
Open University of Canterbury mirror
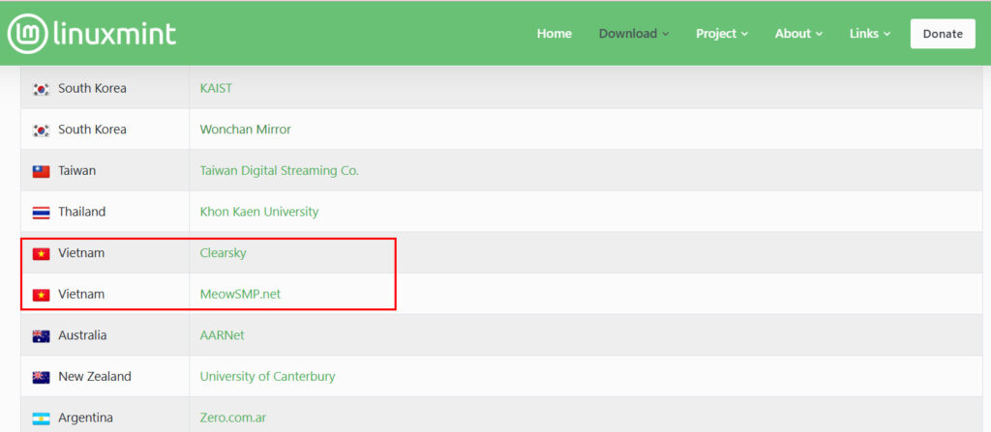pos(267,376)
